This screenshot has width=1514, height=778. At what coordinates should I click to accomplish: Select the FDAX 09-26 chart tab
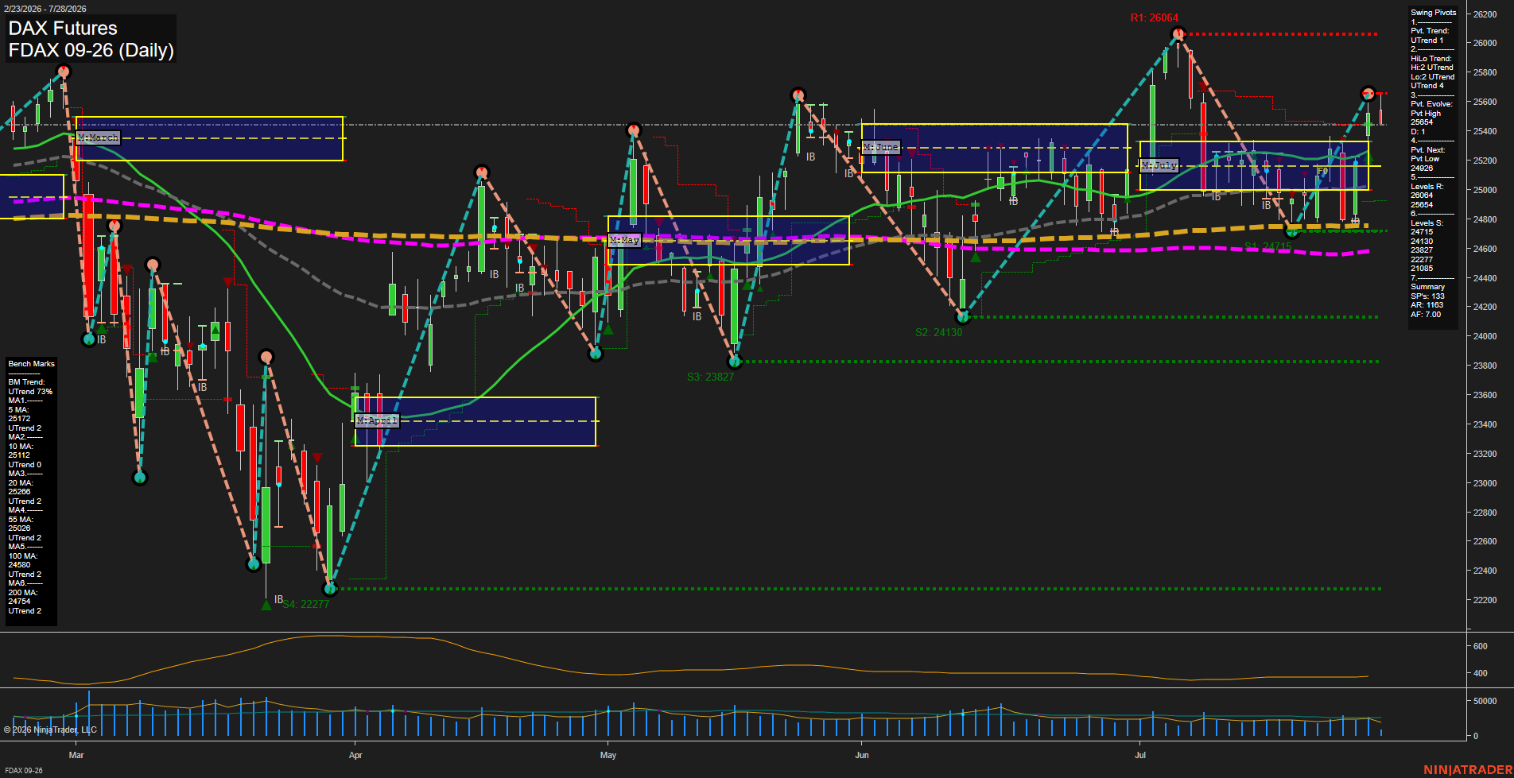(24, 770)
